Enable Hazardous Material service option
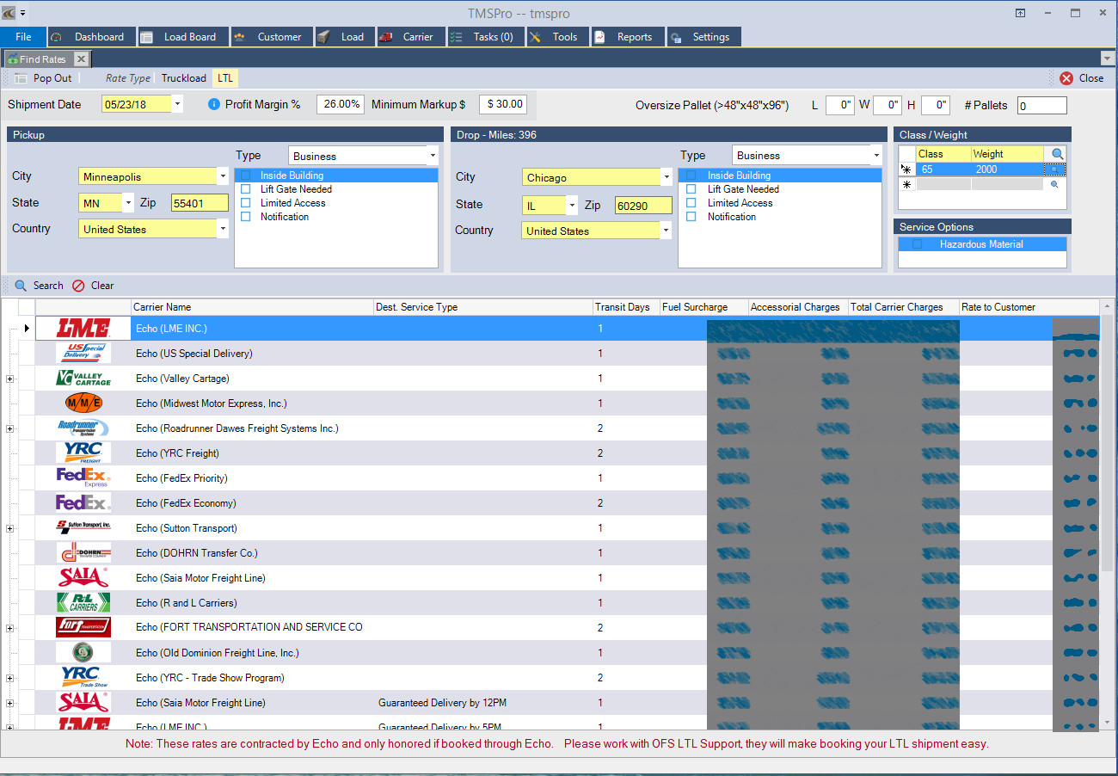This screenshot has width=1118, height=776. (x=918, y=244)
